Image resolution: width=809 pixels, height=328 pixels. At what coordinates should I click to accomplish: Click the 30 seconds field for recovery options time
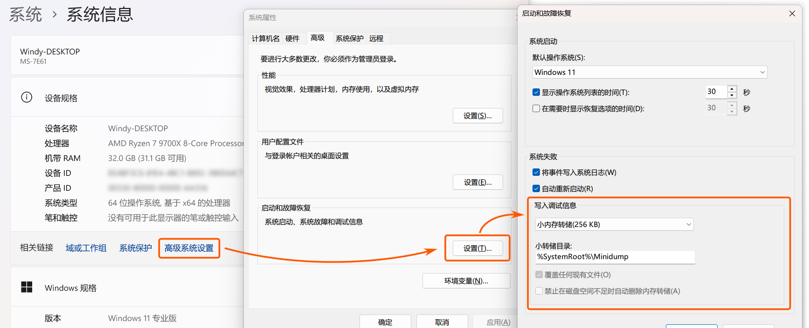[717, 108]
